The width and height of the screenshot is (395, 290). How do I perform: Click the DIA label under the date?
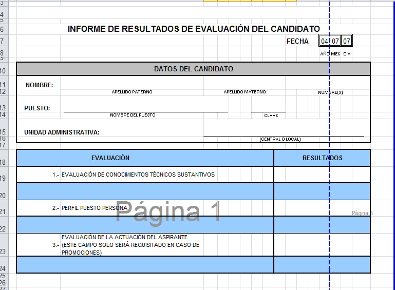tap(347, 54)
